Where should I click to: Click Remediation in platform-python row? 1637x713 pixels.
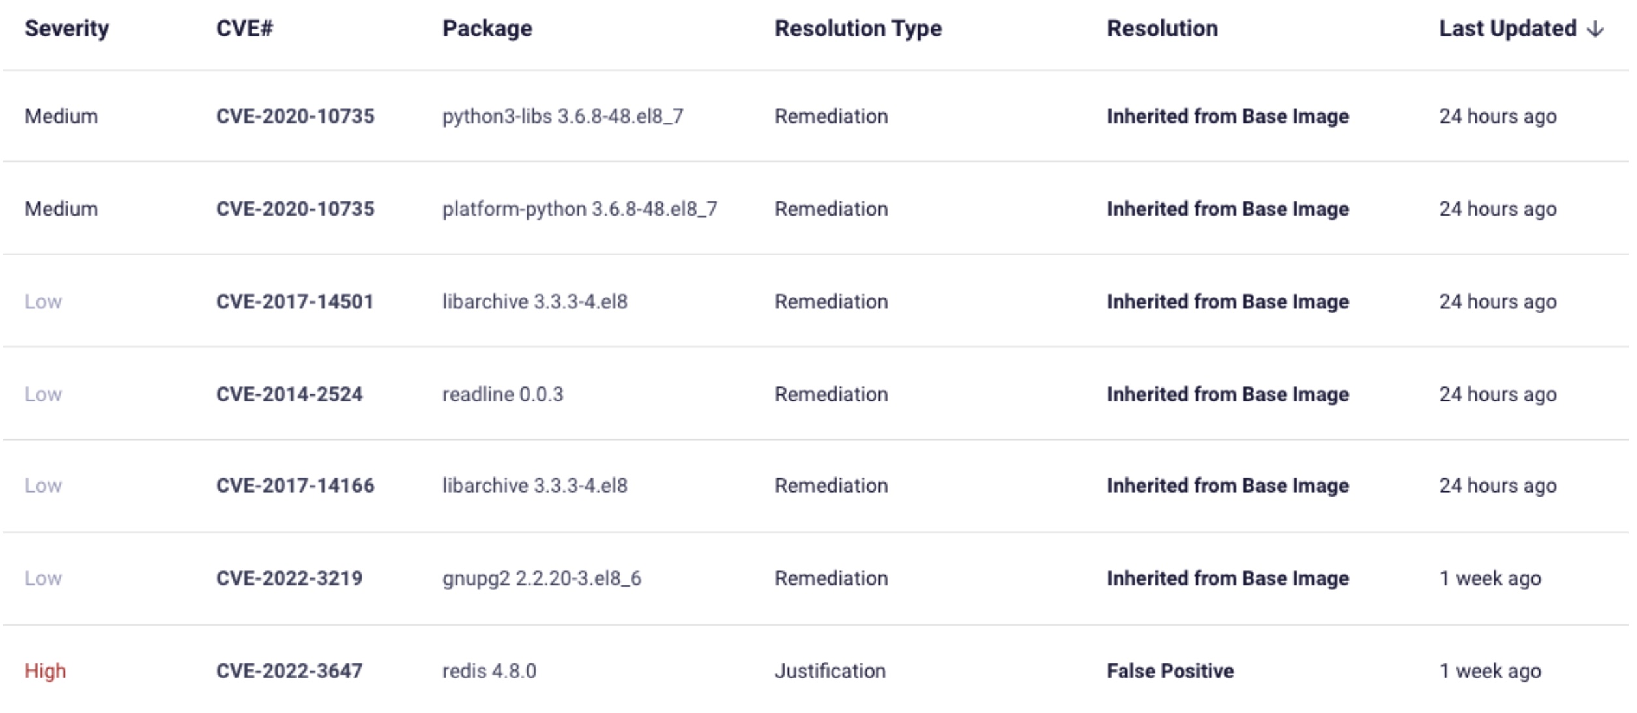(x=832, y=209)
